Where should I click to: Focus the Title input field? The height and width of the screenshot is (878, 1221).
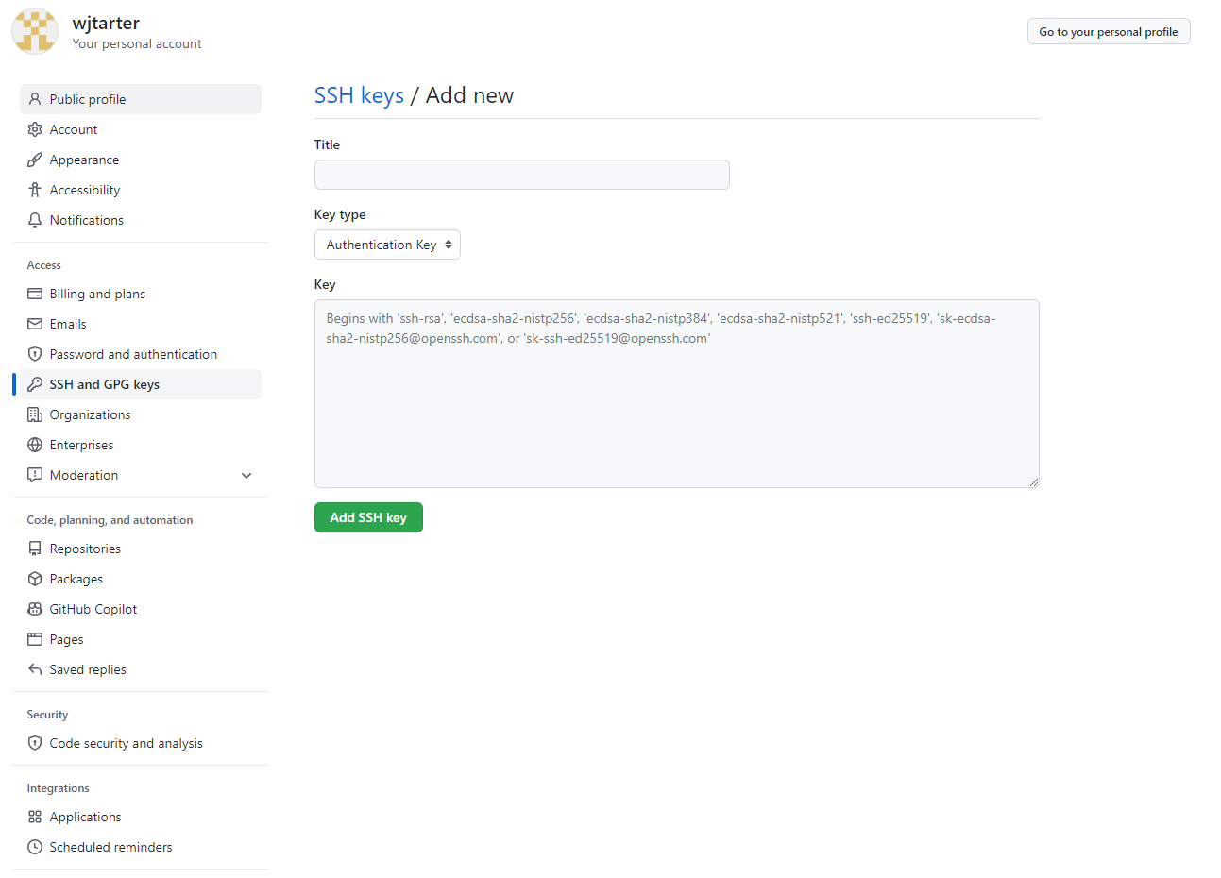point(522,175)
